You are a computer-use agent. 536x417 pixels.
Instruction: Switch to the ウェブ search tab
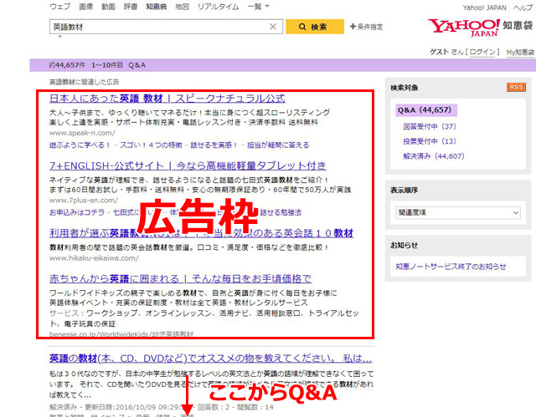click(x=60, y=7)
